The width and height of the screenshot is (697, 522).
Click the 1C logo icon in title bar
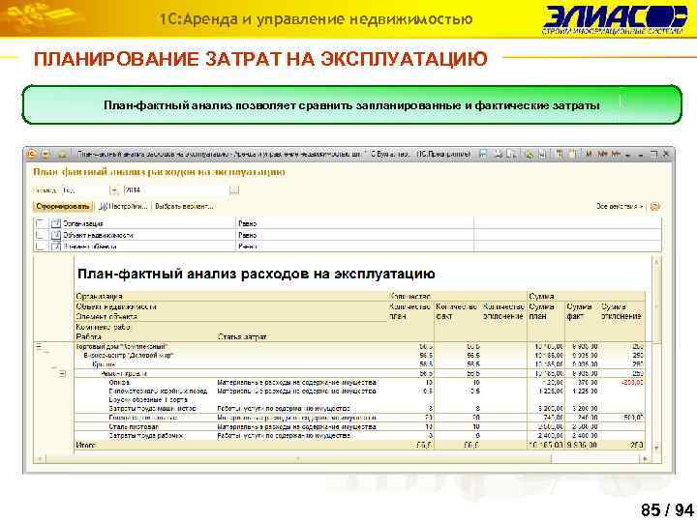[31, 154]
